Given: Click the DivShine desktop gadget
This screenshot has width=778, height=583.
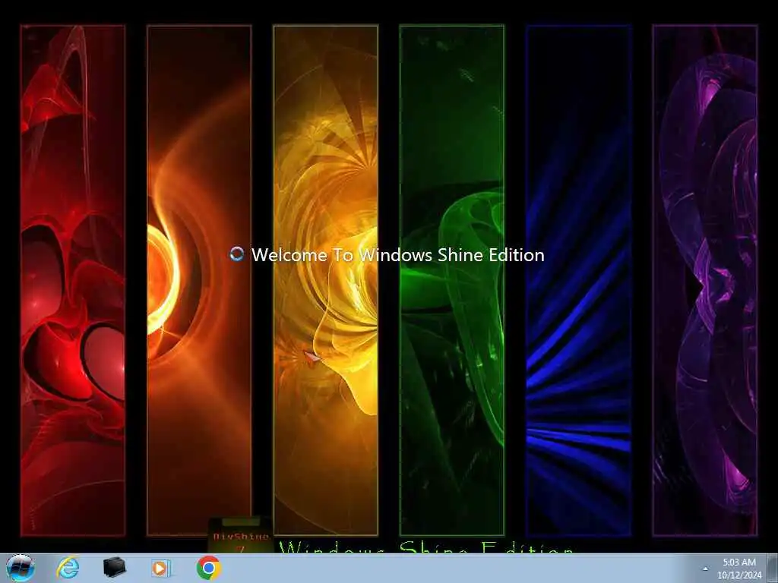Looking at the screenshot, I should (x=240, y=535).
